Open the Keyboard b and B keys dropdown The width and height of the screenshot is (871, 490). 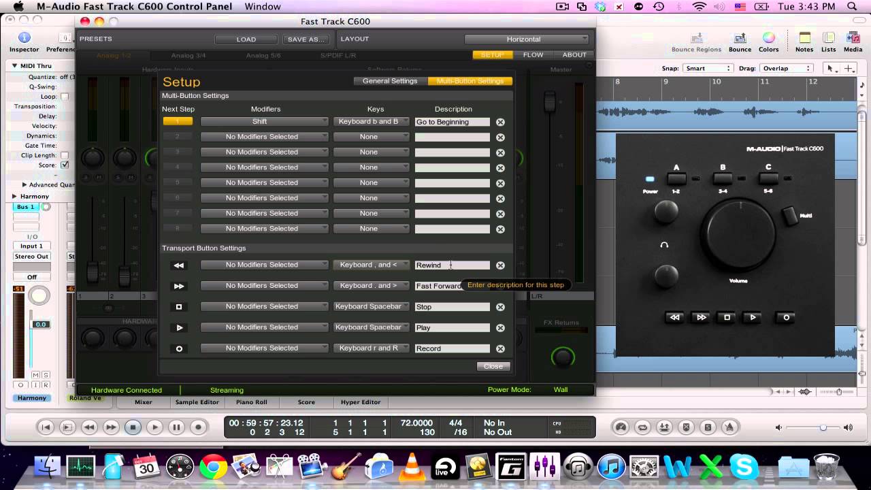(371, 121)
